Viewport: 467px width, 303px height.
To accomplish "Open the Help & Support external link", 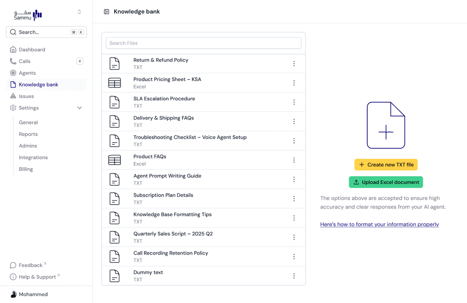I will click(37, 277).
